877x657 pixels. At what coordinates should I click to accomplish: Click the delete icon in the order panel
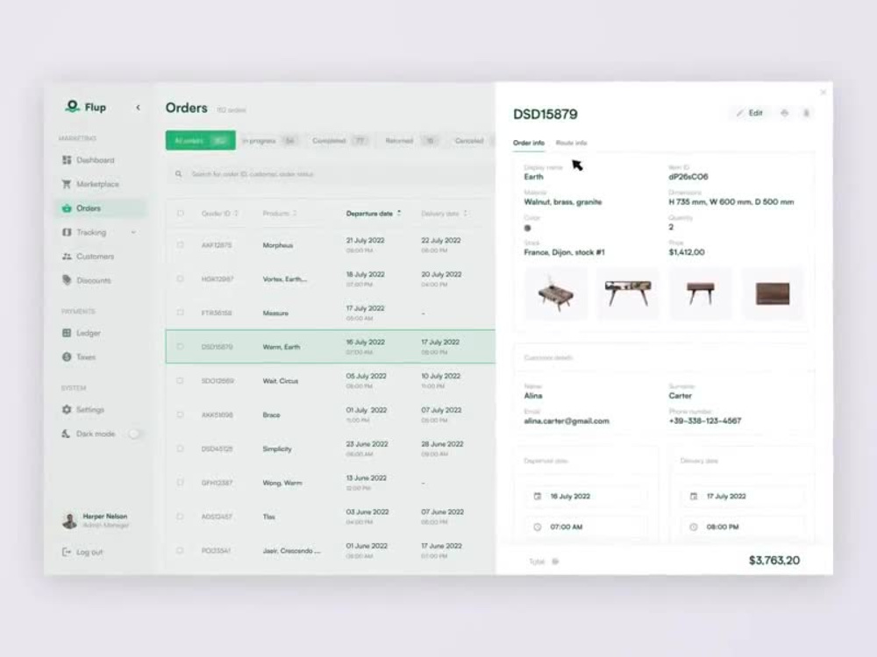807,113
